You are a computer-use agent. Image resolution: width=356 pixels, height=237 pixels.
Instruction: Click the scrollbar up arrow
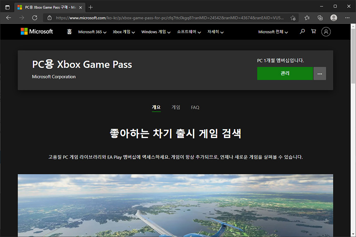coord(353,26)
